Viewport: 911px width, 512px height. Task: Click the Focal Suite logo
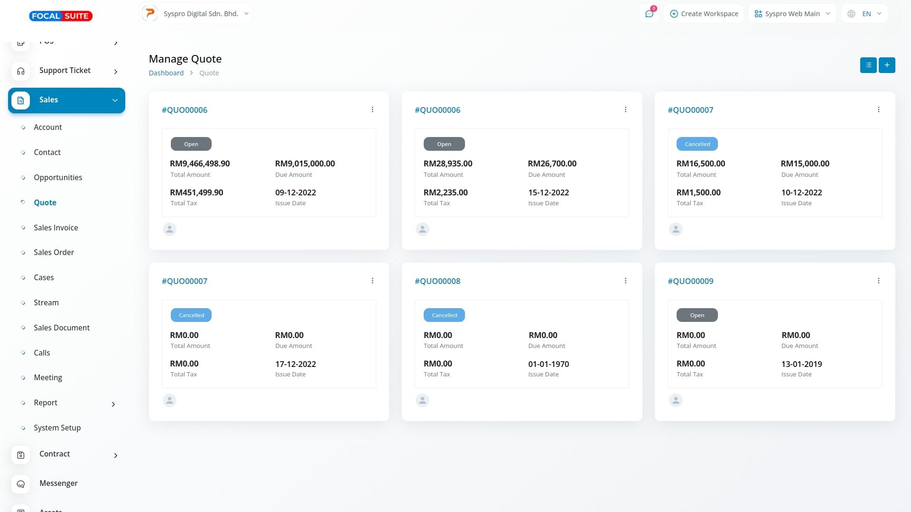[x=60, y=16]
